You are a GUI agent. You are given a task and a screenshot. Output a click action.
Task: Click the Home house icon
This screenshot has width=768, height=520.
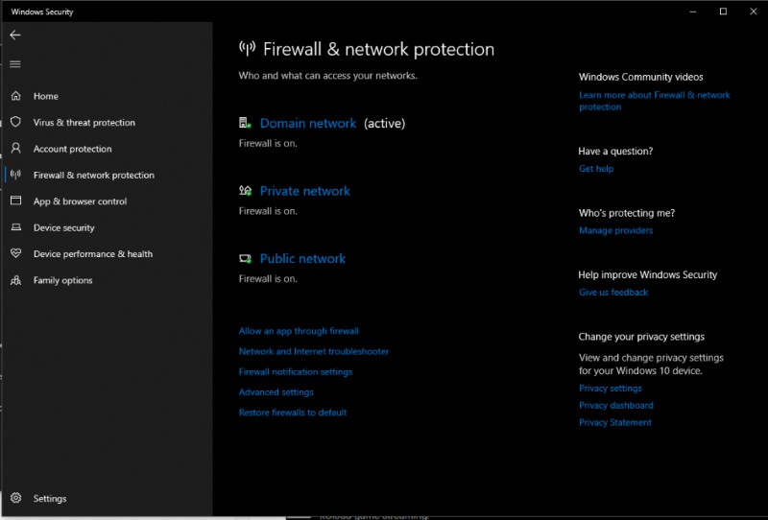pos(15,96)
